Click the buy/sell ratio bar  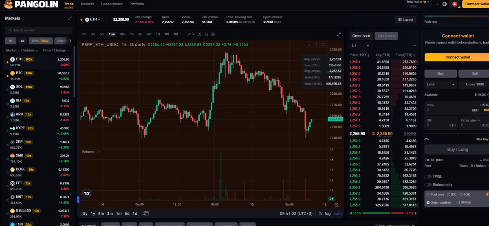[x=382, y=213]
